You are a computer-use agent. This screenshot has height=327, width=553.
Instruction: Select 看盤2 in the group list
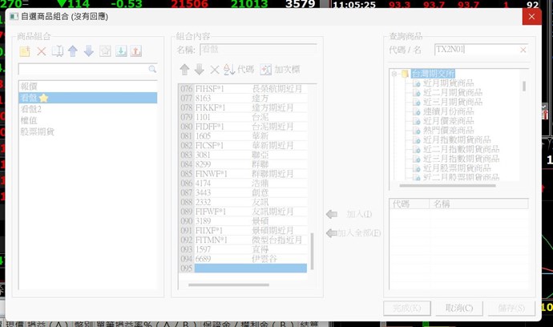32,109
